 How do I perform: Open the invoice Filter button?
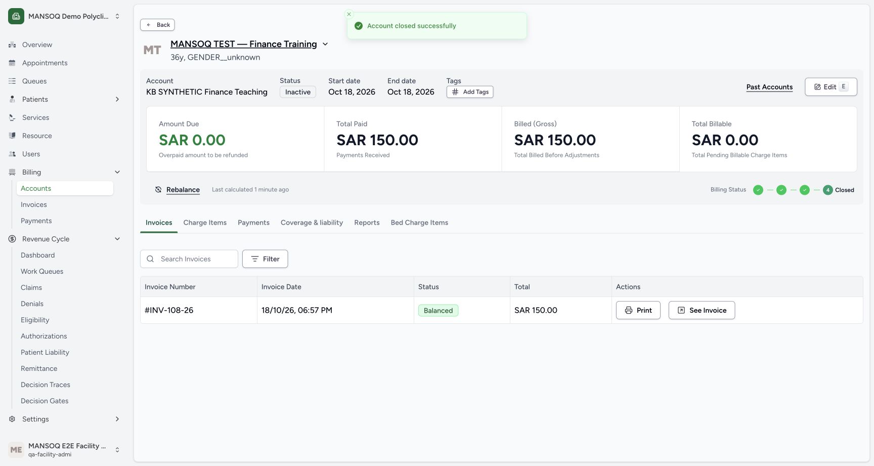point(265,259)
